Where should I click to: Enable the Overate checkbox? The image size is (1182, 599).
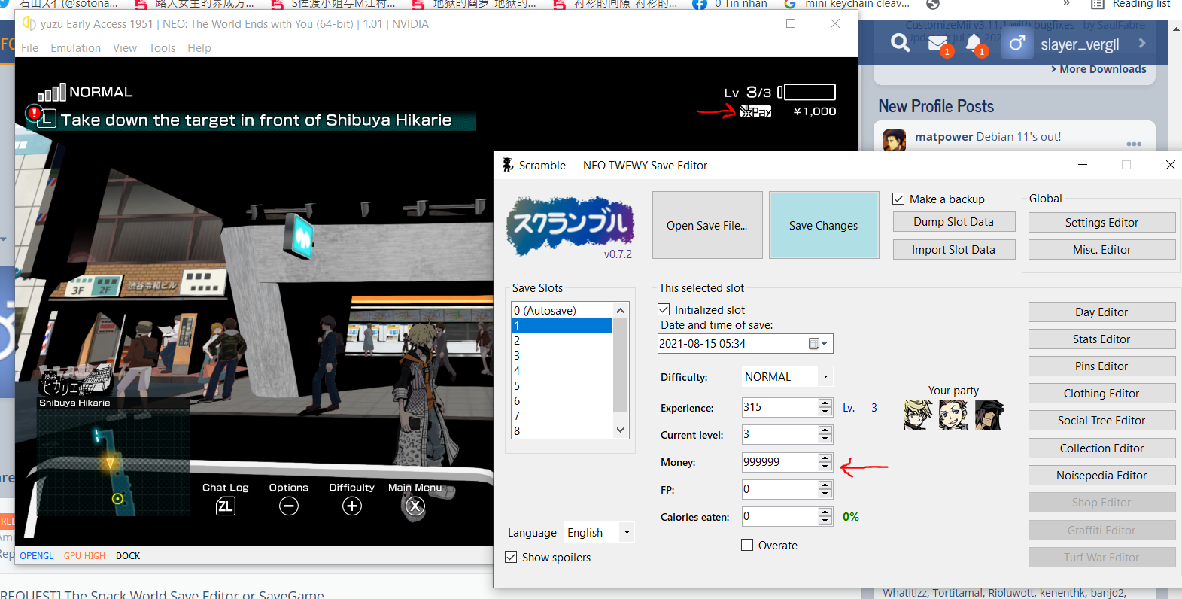747,545
